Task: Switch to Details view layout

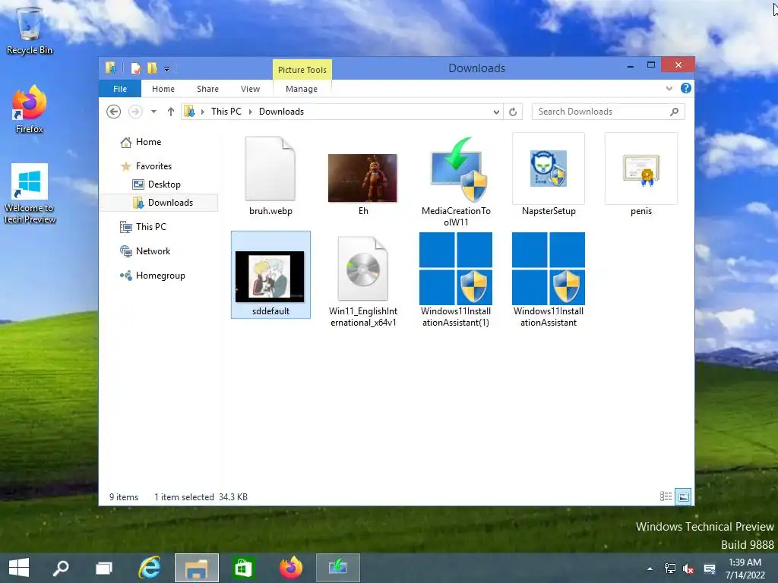Action: (x=666, y=496)
